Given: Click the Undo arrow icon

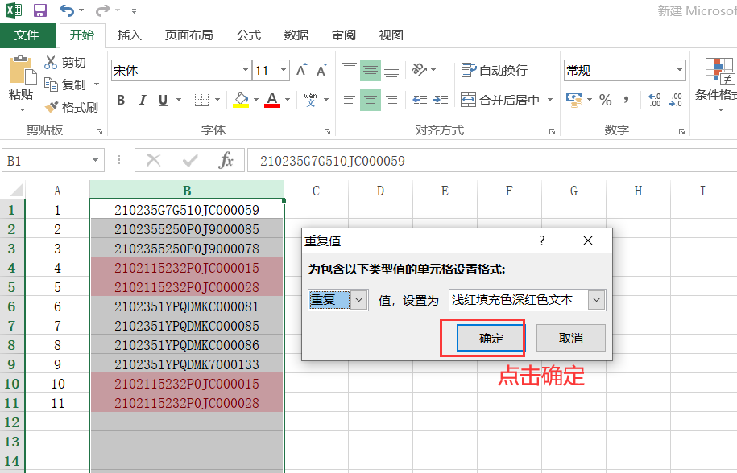Looking at the screenshot, I should [66, 10].
